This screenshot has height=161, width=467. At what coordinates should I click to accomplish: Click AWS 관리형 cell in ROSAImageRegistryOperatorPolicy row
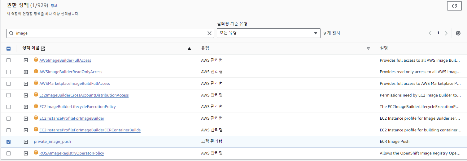click(212, 153)
